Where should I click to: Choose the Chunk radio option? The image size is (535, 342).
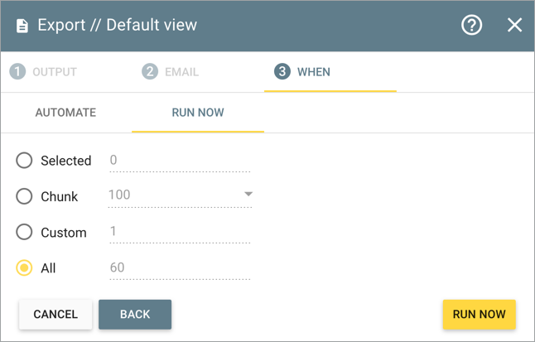[x=25, y=196]
